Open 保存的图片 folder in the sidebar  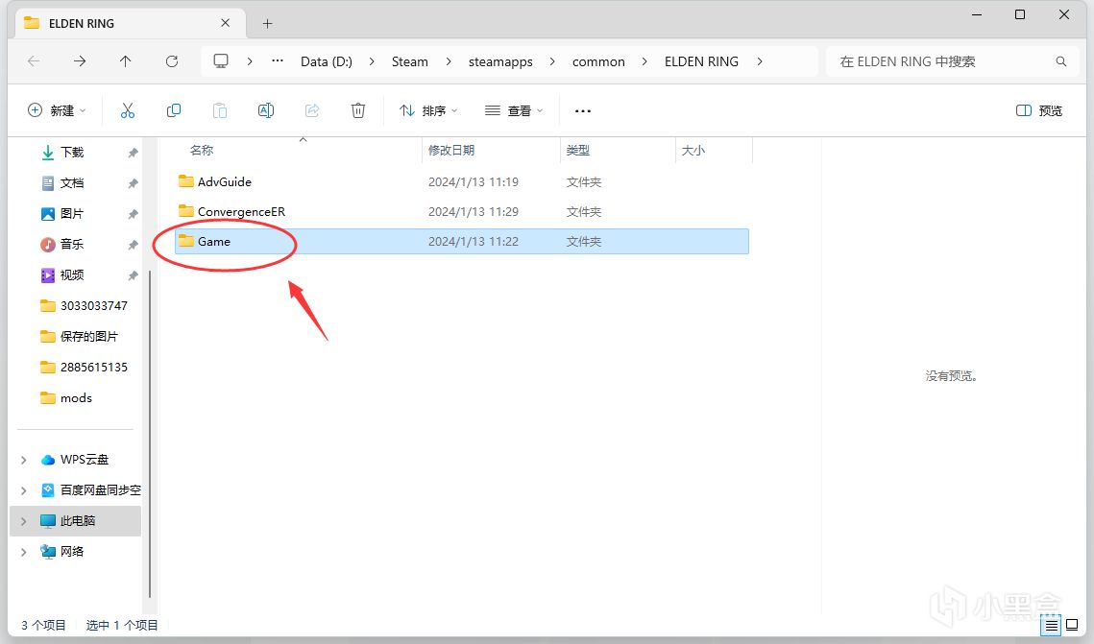click(x=79, y=336)
